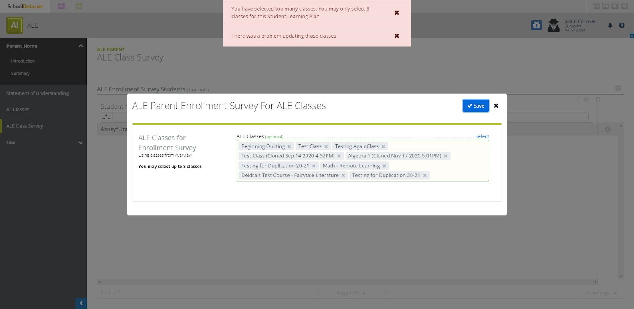Close the enrollment survey dialog
Image resolution: width=634 pixels, height=309 pixels.
pos(496,106)
